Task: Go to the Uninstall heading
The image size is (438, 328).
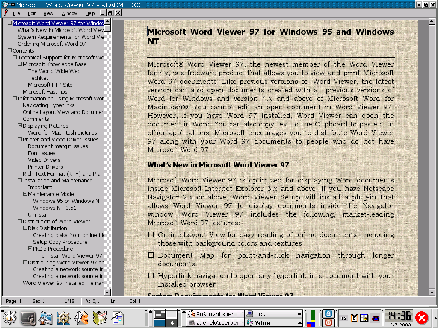Action: click(x=38, y=214)
